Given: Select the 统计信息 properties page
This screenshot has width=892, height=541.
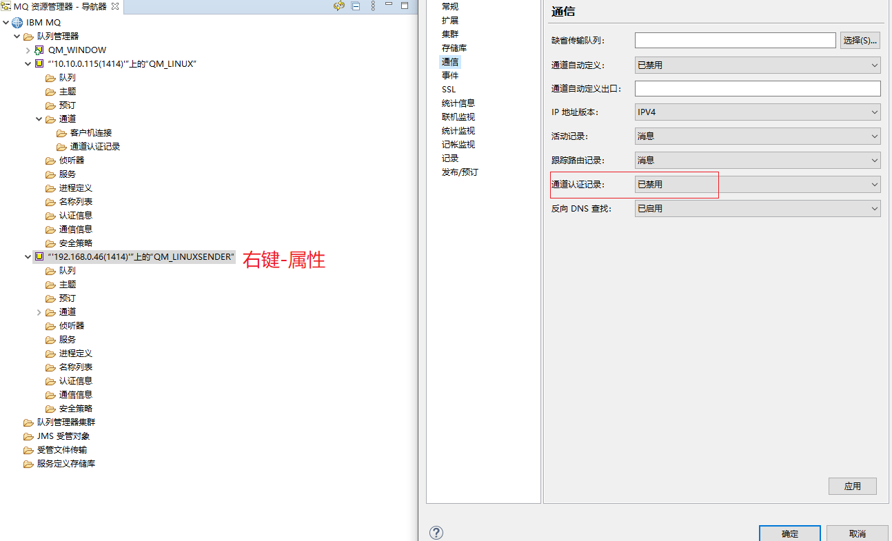Looking at the screenshot, I should pos(458,103).
